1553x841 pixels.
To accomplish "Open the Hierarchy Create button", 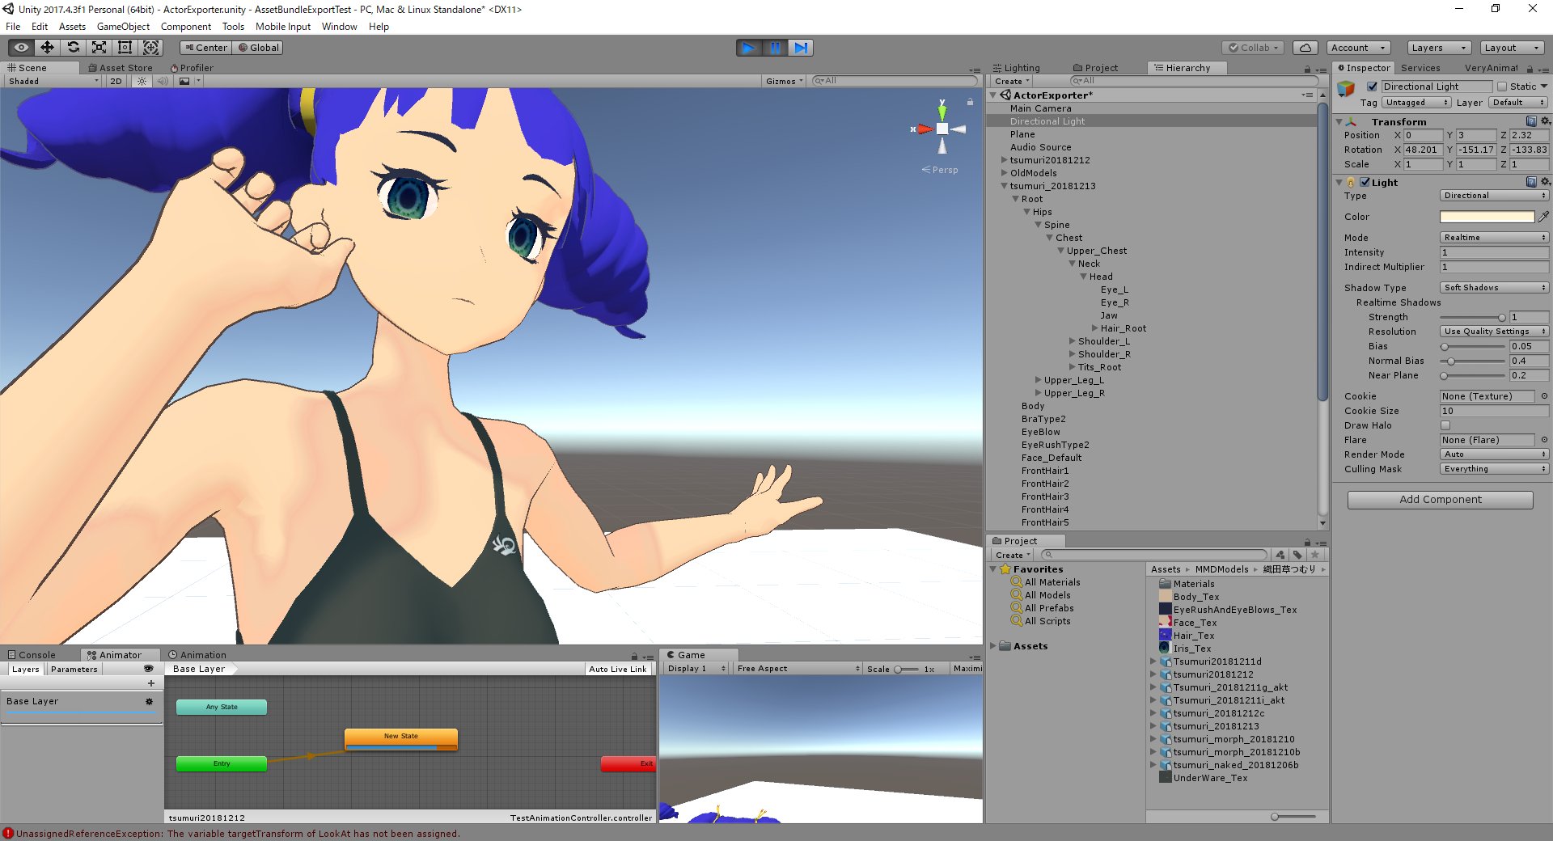I will pyautogui.click(x=1012, y=81).
